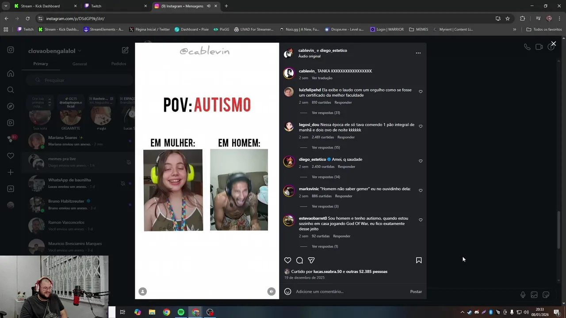The image size is (566, 318).
Task: Reply to luizfelipehd's comment
Action: pos(343,102)
